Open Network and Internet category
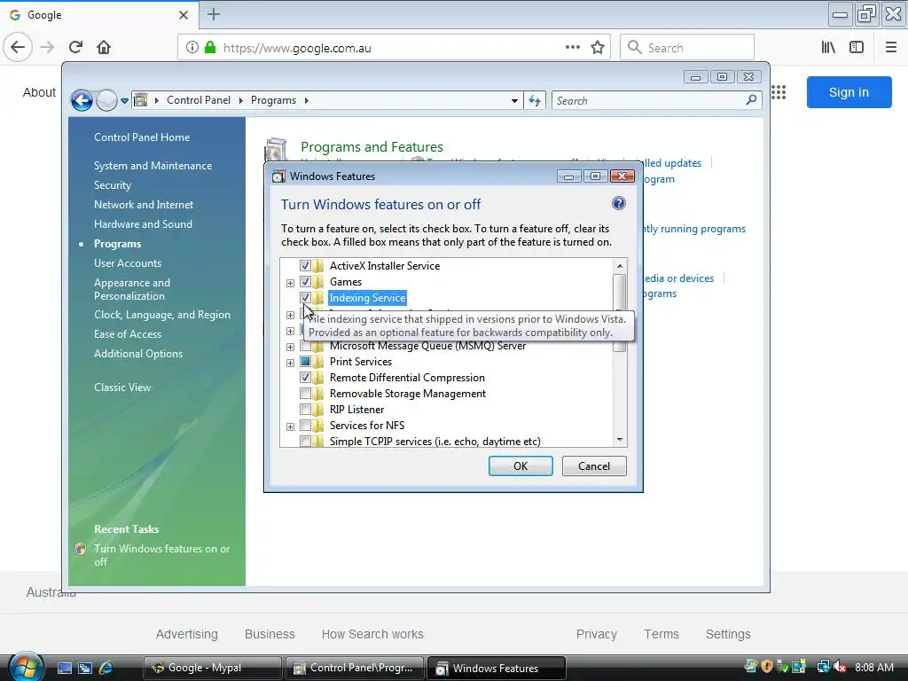Image resolution: width=908 pixels, height=681 pixels. tap(144, 205)
